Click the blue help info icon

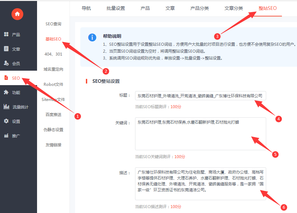[92, 37]
